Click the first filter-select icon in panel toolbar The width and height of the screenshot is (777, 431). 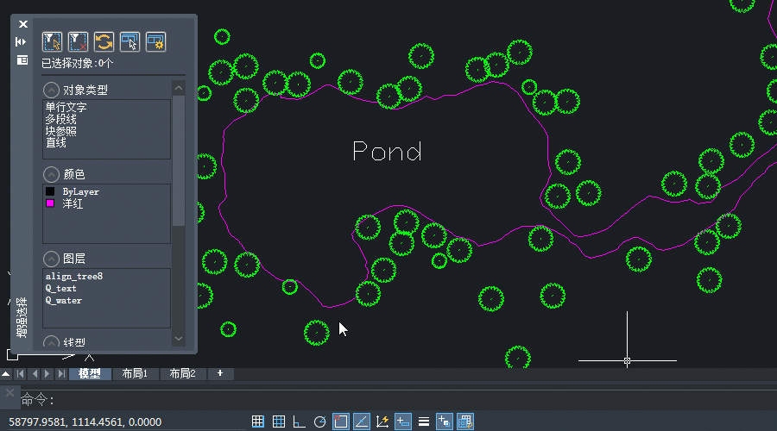[52, 41]
